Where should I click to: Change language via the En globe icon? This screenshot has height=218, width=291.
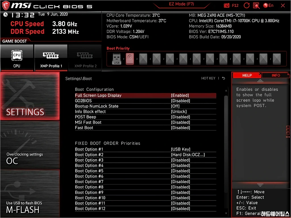pyautogui.click(x=268, y=5)
